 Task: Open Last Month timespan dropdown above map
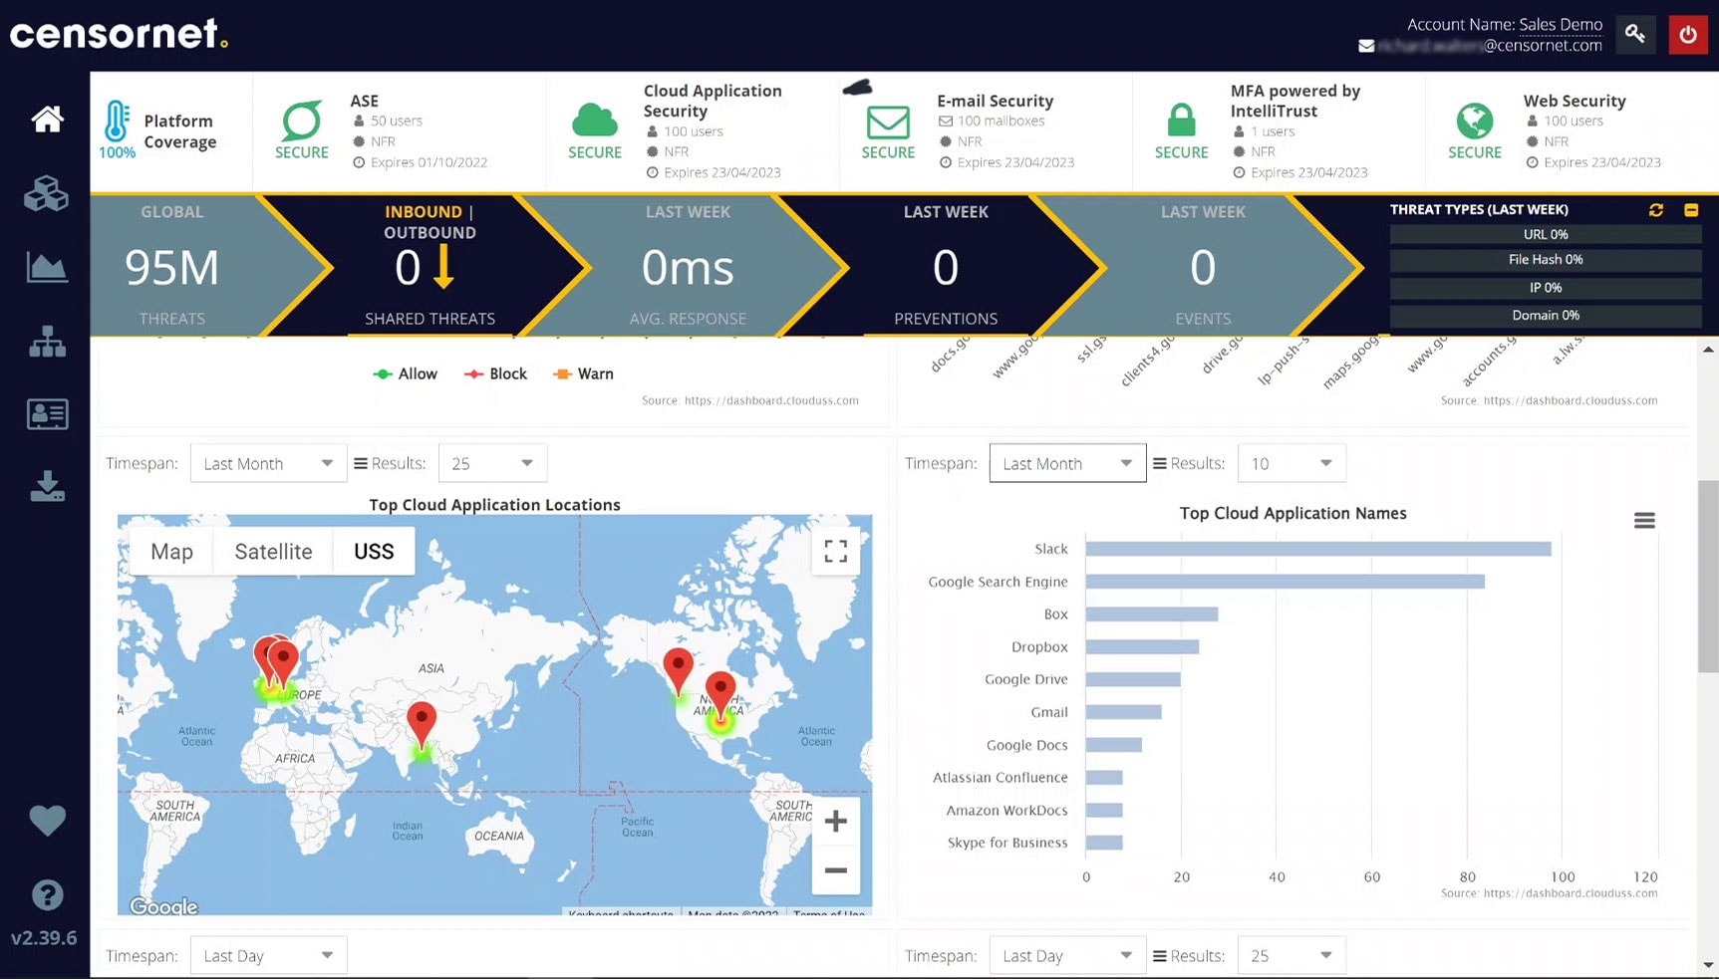coord(268,463)
